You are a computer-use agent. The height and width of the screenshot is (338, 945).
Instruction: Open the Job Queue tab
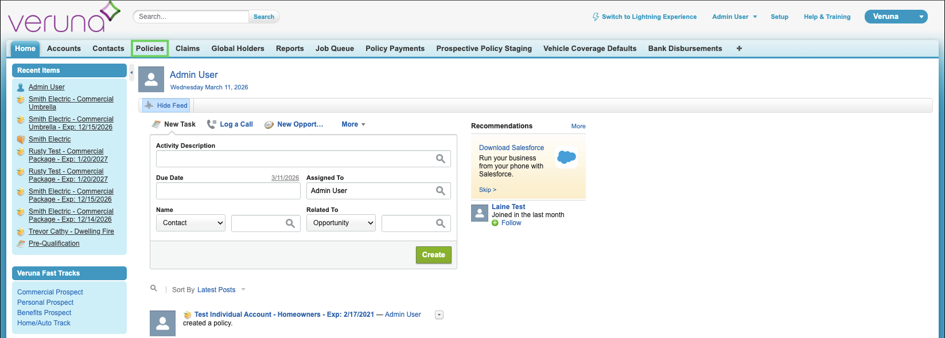click(335, 49)
